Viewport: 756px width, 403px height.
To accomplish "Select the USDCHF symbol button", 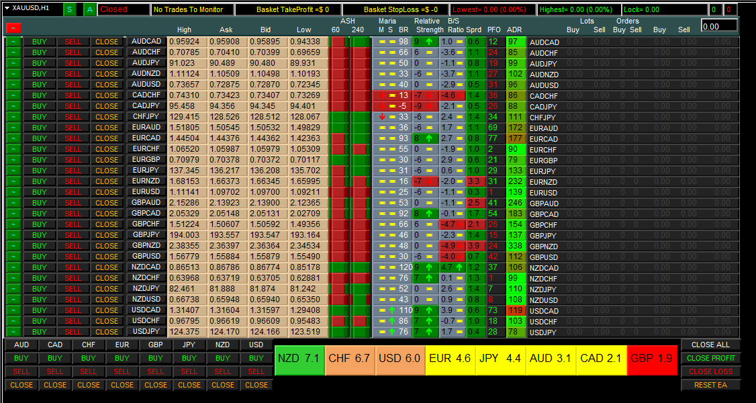I will pyautogui.click(x=146, y=320).
